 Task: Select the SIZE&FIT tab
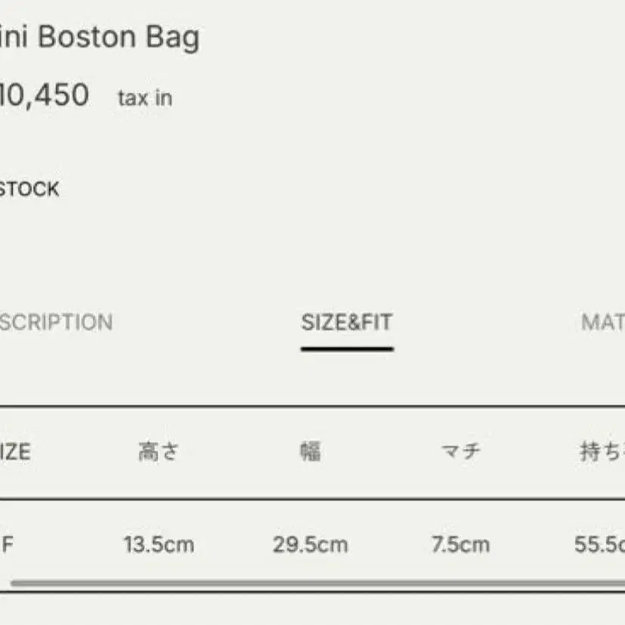[x=347, y=323]
